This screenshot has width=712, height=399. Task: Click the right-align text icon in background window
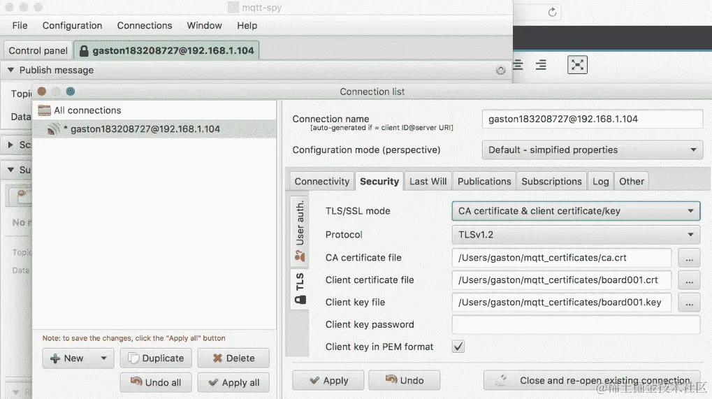tap(540, 65)
